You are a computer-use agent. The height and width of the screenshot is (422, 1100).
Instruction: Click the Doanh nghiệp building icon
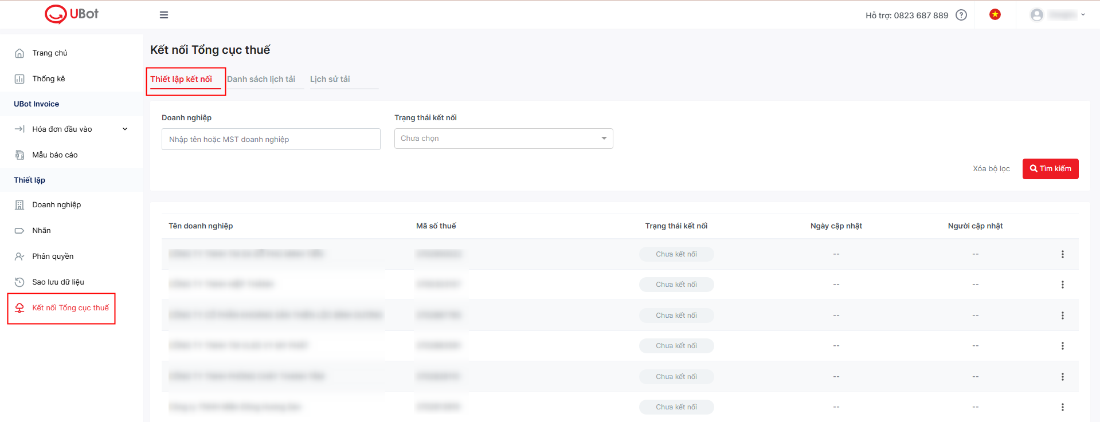click(x=19, y=205)
